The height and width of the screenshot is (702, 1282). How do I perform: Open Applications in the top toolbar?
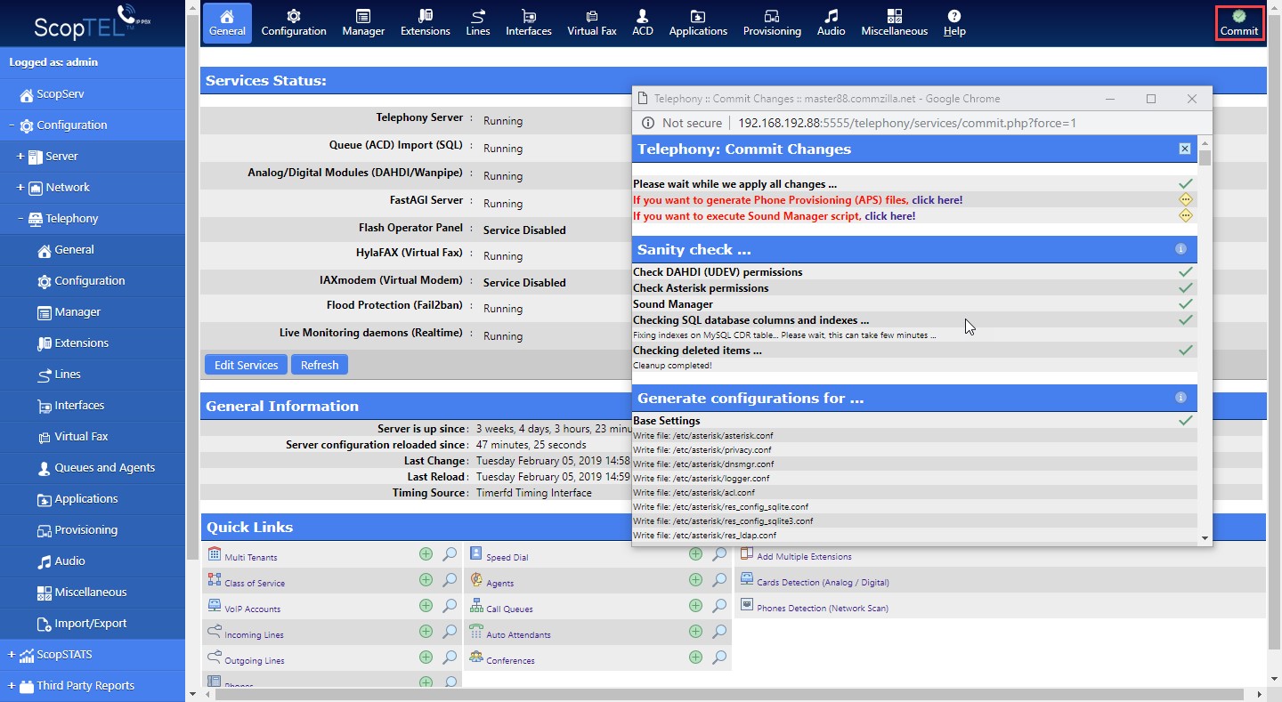click(x=698, y=23)
